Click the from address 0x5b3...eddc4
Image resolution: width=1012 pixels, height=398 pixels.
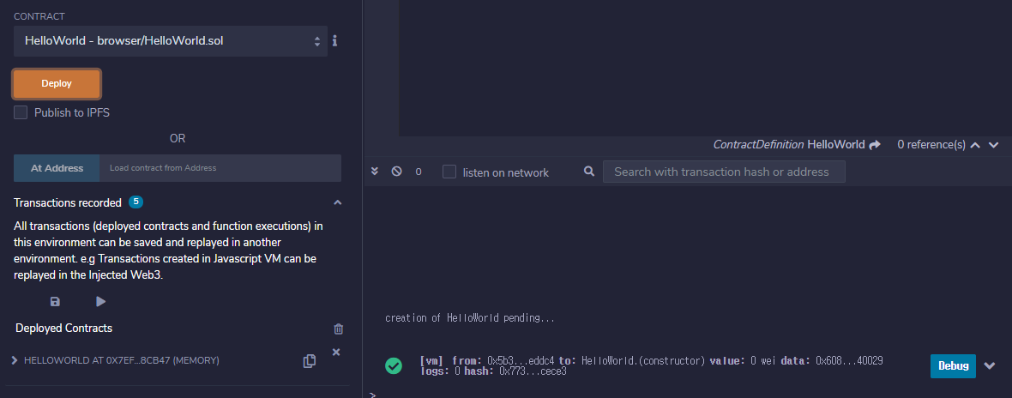pos(521,360)
